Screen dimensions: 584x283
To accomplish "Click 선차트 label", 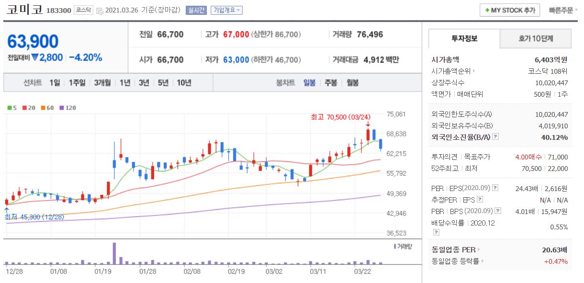I will pos(33,82).
